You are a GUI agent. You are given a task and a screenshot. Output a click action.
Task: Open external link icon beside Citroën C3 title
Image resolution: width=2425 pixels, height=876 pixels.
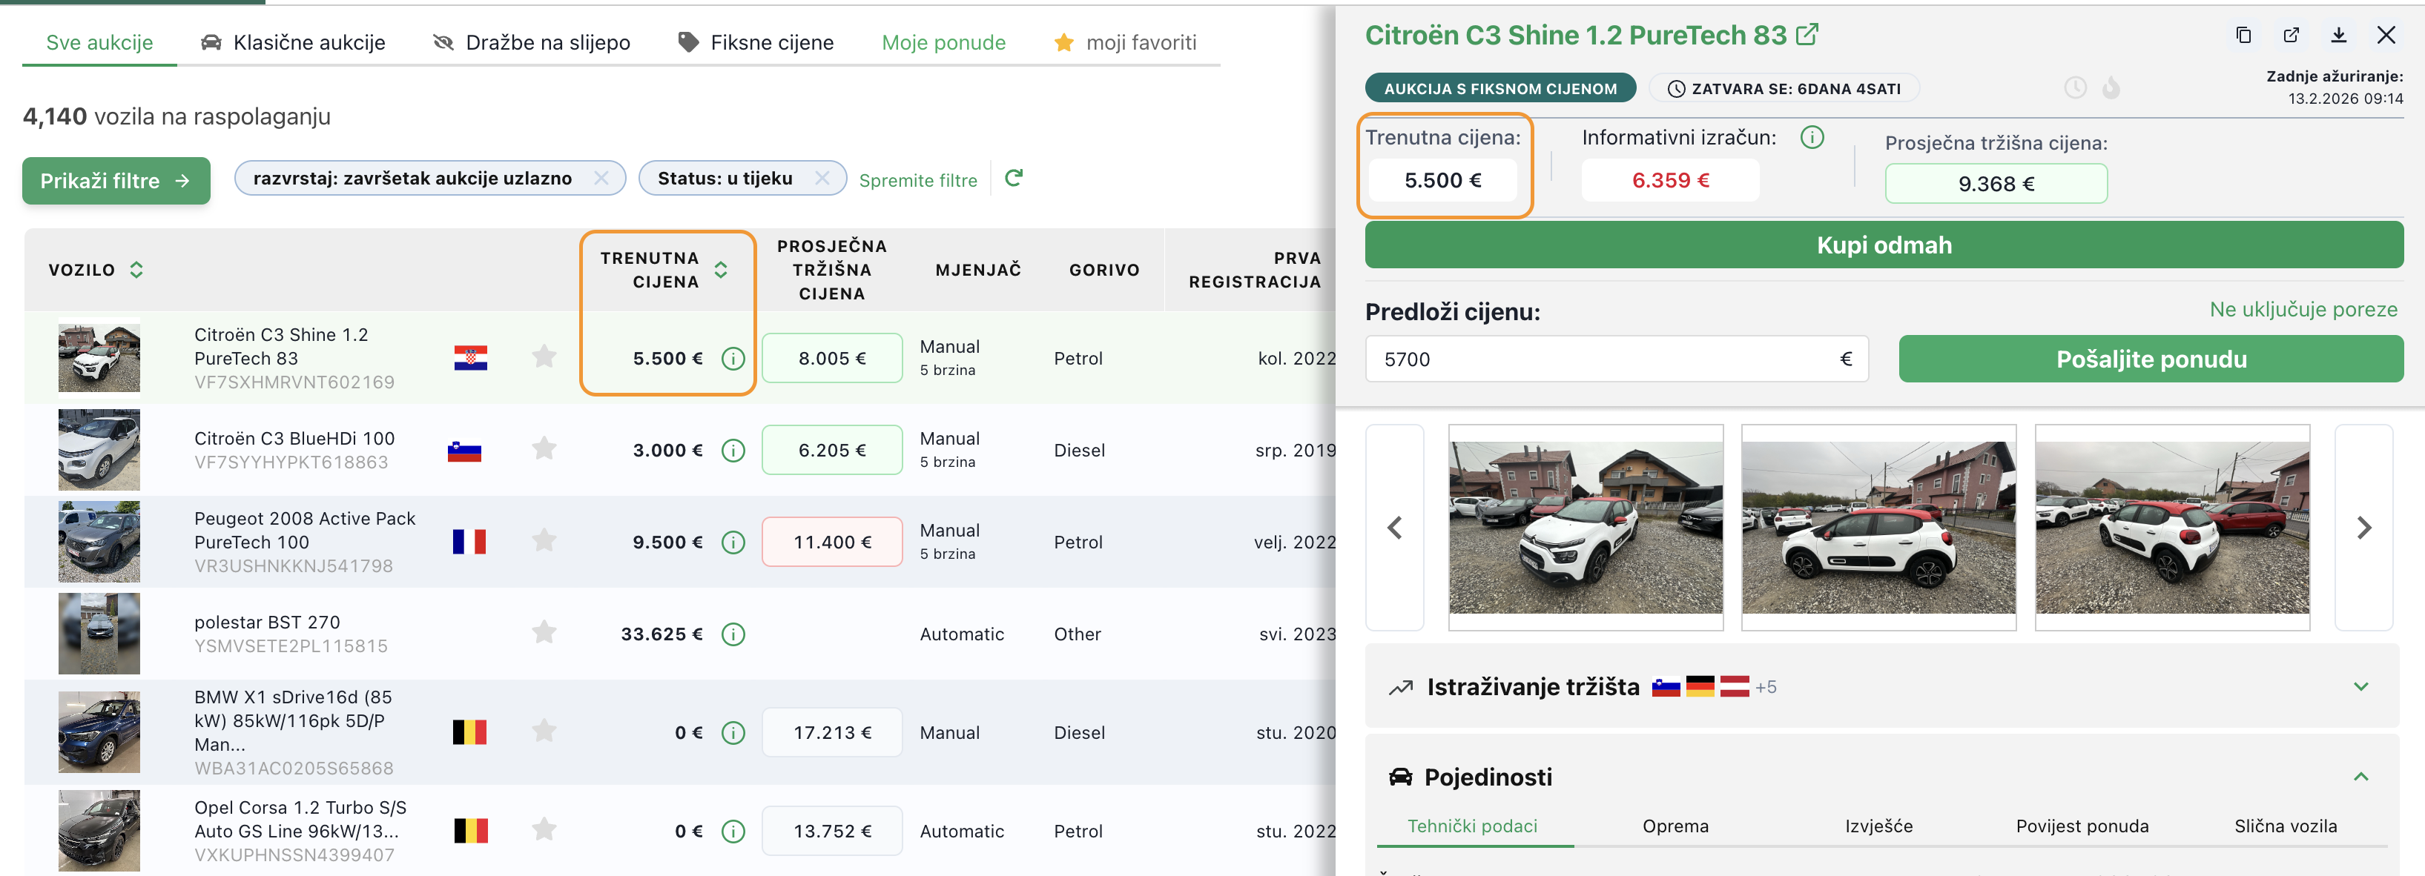pos(1807,35)
